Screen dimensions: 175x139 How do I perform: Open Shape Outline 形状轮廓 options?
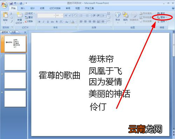tap(146, 17)
